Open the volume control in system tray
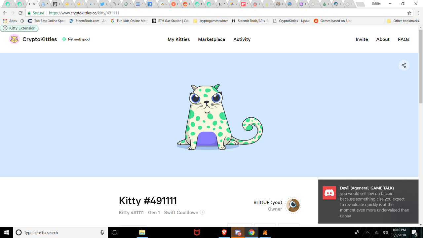This screenshot has width=423, height=238. (x=385, y=232)
